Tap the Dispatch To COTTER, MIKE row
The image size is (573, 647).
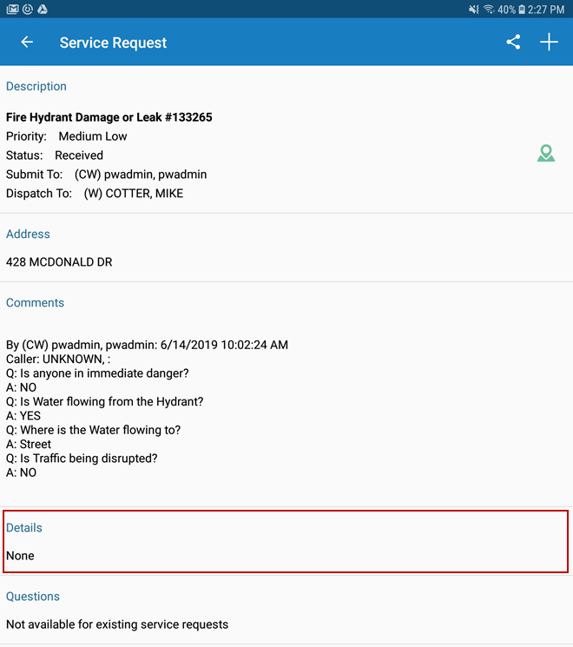[95, 194]
